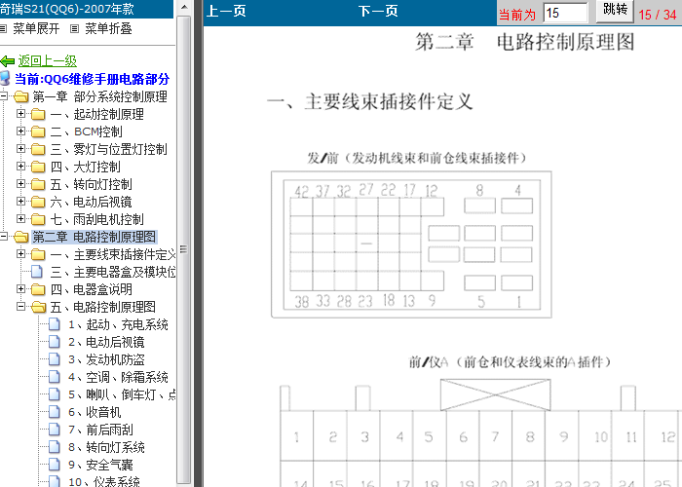Open 4、空调、除霜系统 page

tap(118, 377)
